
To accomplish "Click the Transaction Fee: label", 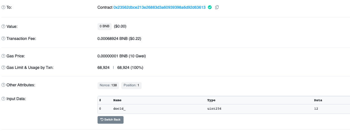I will point(21,39).
